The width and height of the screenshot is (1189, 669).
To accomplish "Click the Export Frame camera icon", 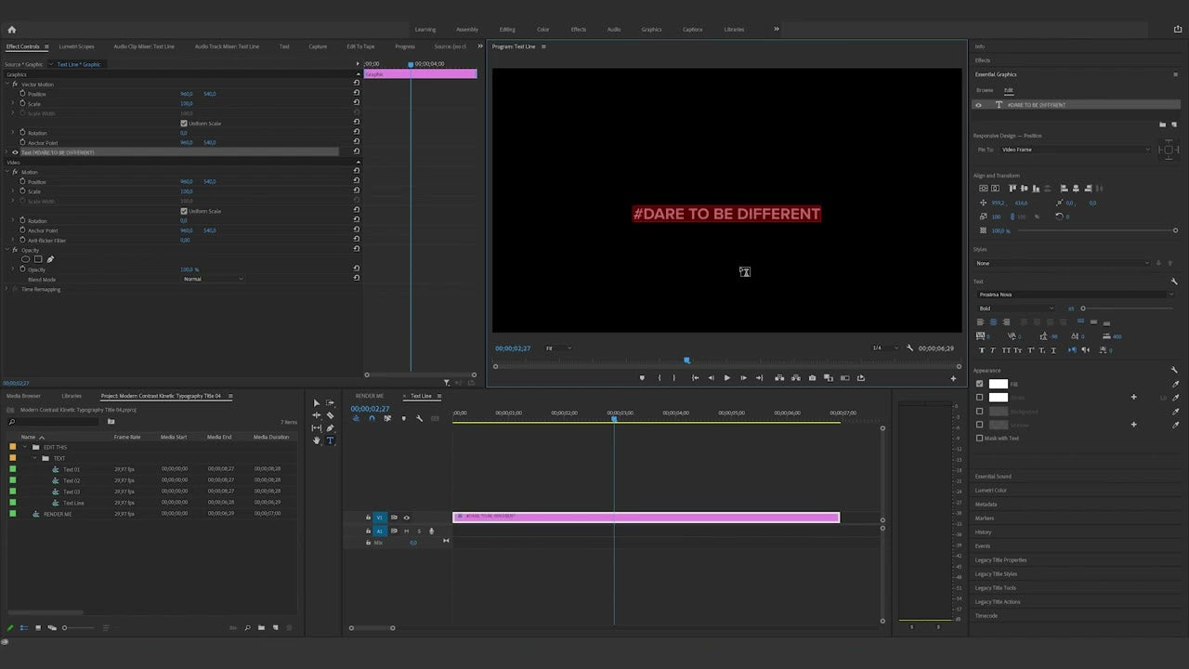I will [x=811, y=378].
